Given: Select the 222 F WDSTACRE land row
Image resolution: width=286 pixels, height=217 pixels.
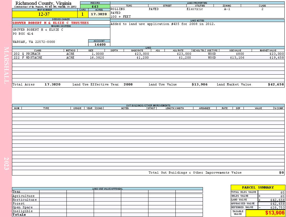Looking at the screenshot, I should tap(148, 58).
